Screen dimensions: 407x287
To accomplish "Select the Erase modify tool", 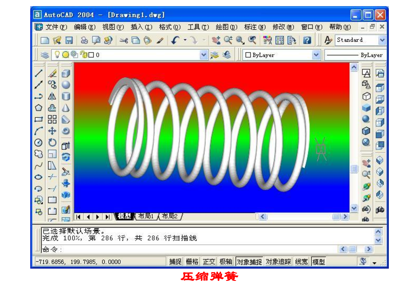I will click(x=52, y=73).
